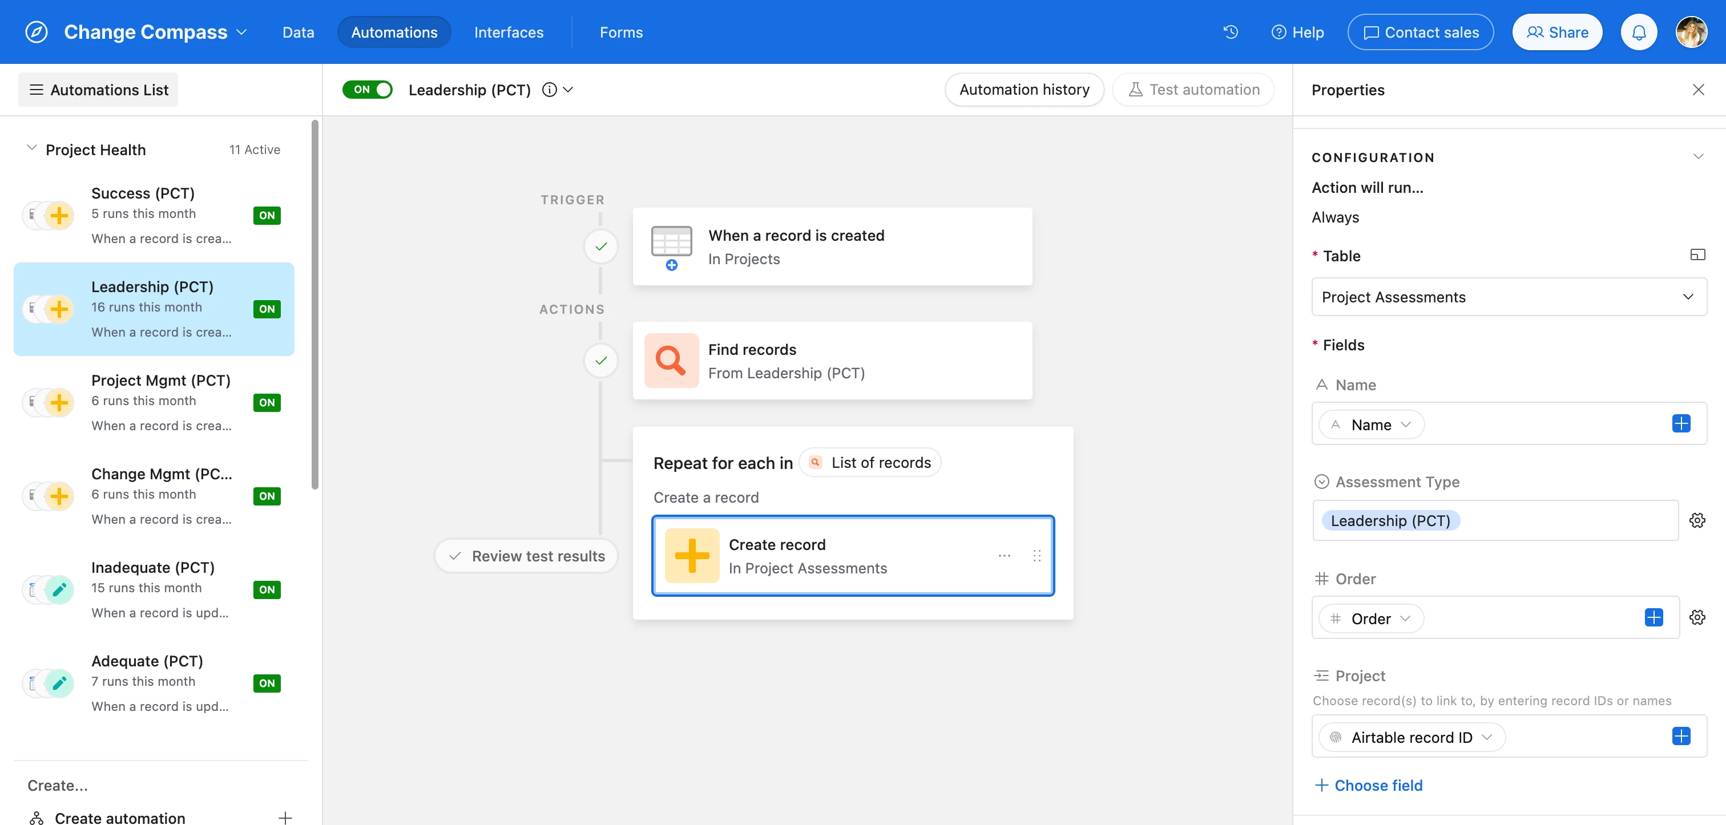Click the blue plus in the Project field

pyautogui.click(x=1680, y=737)
